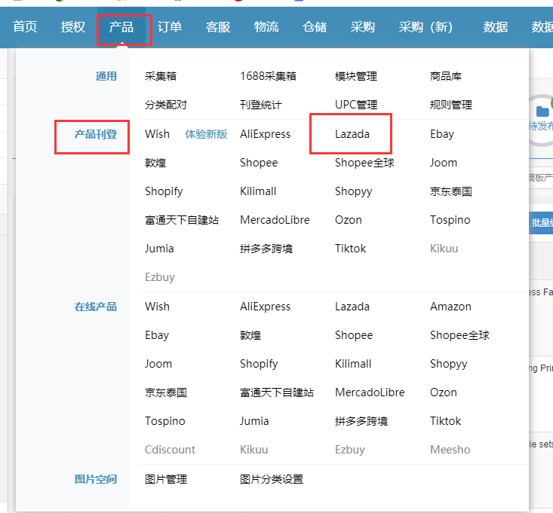Select Ozon under 在线产品

click(444, 392)
